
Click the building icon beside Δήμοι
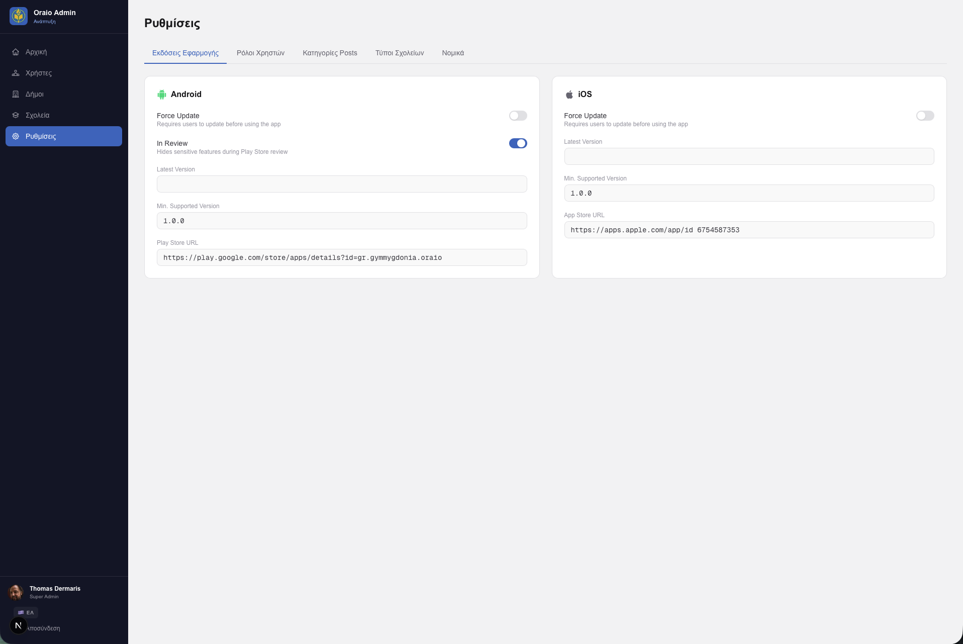tap(16, 94)
